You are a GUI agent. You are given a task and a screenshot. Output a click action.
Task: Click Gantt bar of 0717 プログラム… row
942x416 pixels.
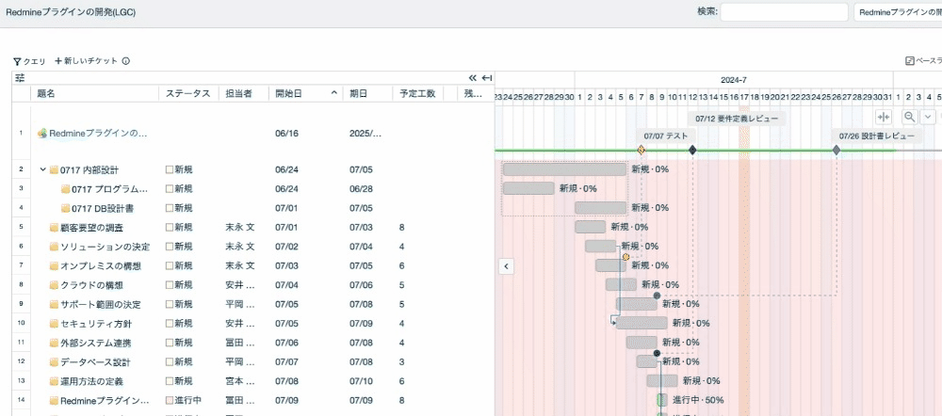point(528,188)
